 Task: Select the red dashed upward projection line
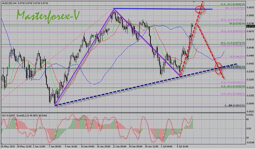[191, 38]
